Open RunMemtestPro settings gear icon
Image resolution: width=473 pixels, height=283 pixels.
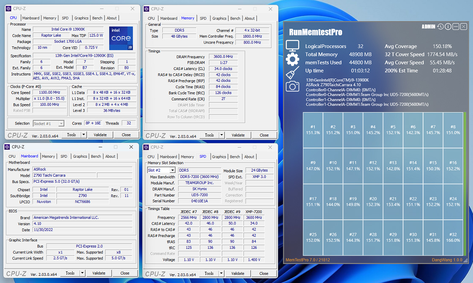click(293, 59)
